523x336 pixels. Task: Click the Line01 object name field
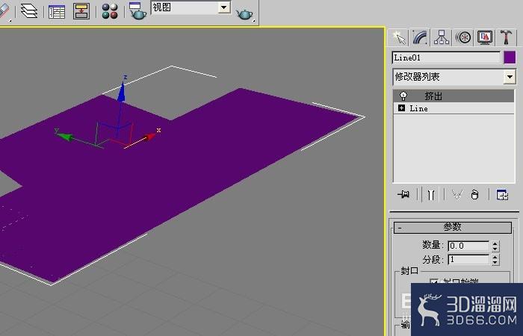(446, 57)
